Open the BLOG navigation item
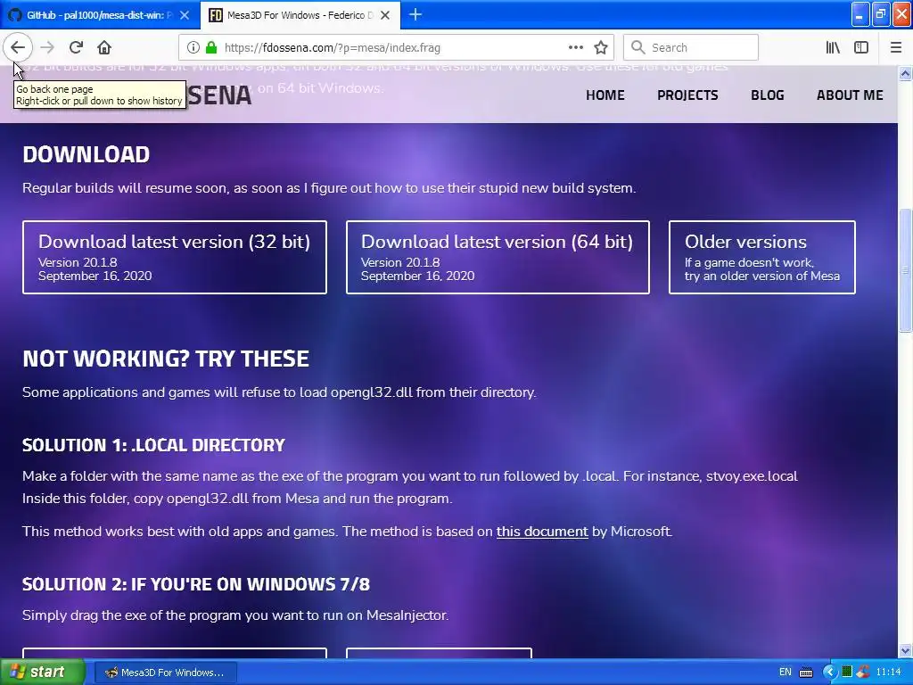The width and height of the screenshot is (913, 685). tap(768, 95)
